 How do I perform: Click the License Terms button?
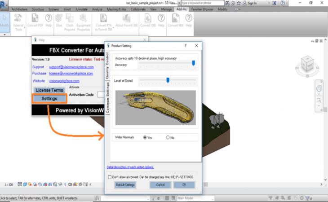pos(49,90)
